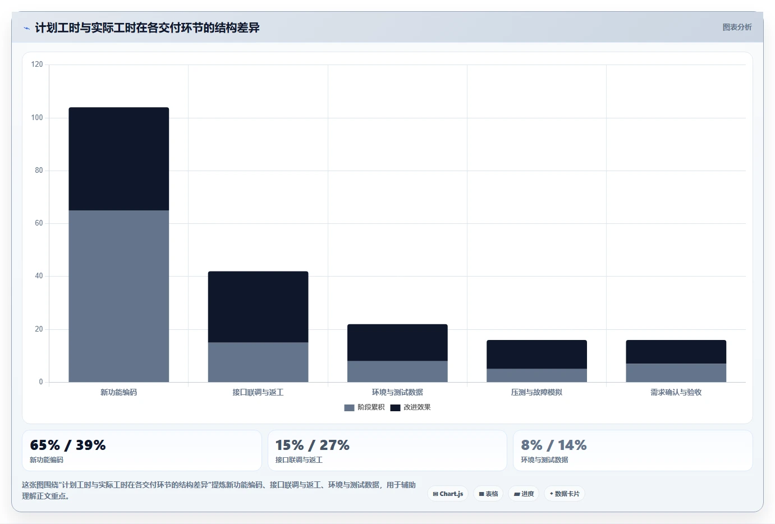The width and height of the screenshot is (775, 524).
Task: Click the dark segment of 压测与故障模拟 bar
Action: pyautogui.click(x=536, y=355)
